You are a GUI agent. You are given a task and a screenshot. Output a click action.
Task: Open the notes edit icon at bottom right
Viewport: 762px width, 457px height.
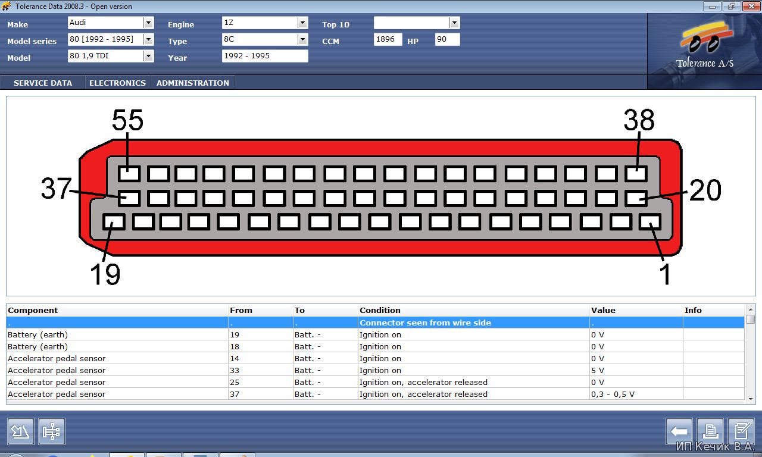pyautogui.click(x=742, y=431)
